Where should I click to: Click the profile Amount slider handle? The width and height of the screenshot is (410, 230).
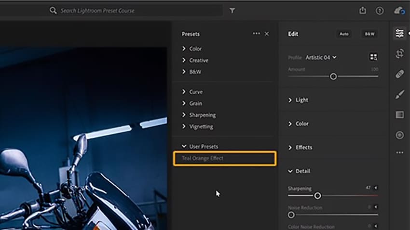333,77
